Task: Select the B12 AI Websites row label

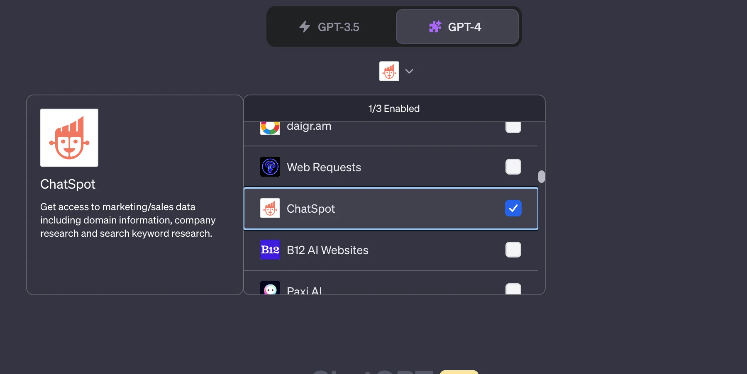Action: pyautogui.click(x=327, y=250)
